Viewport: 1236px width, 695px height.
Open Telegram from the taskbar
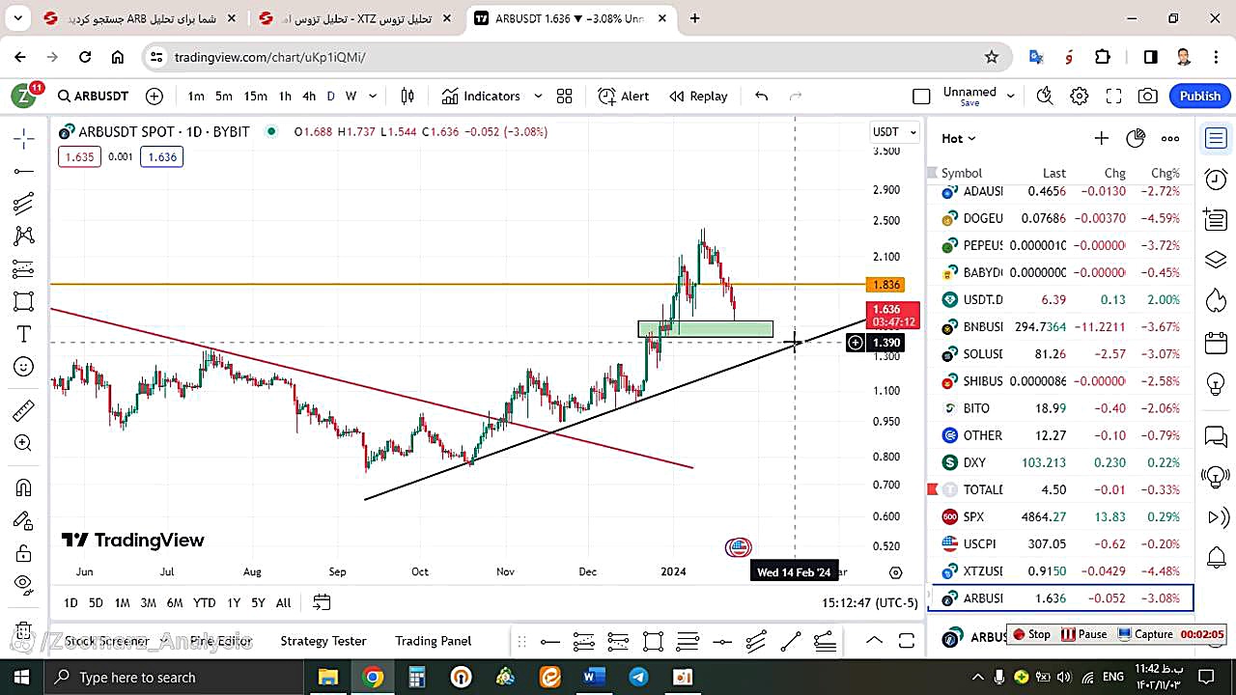(638, 678)
